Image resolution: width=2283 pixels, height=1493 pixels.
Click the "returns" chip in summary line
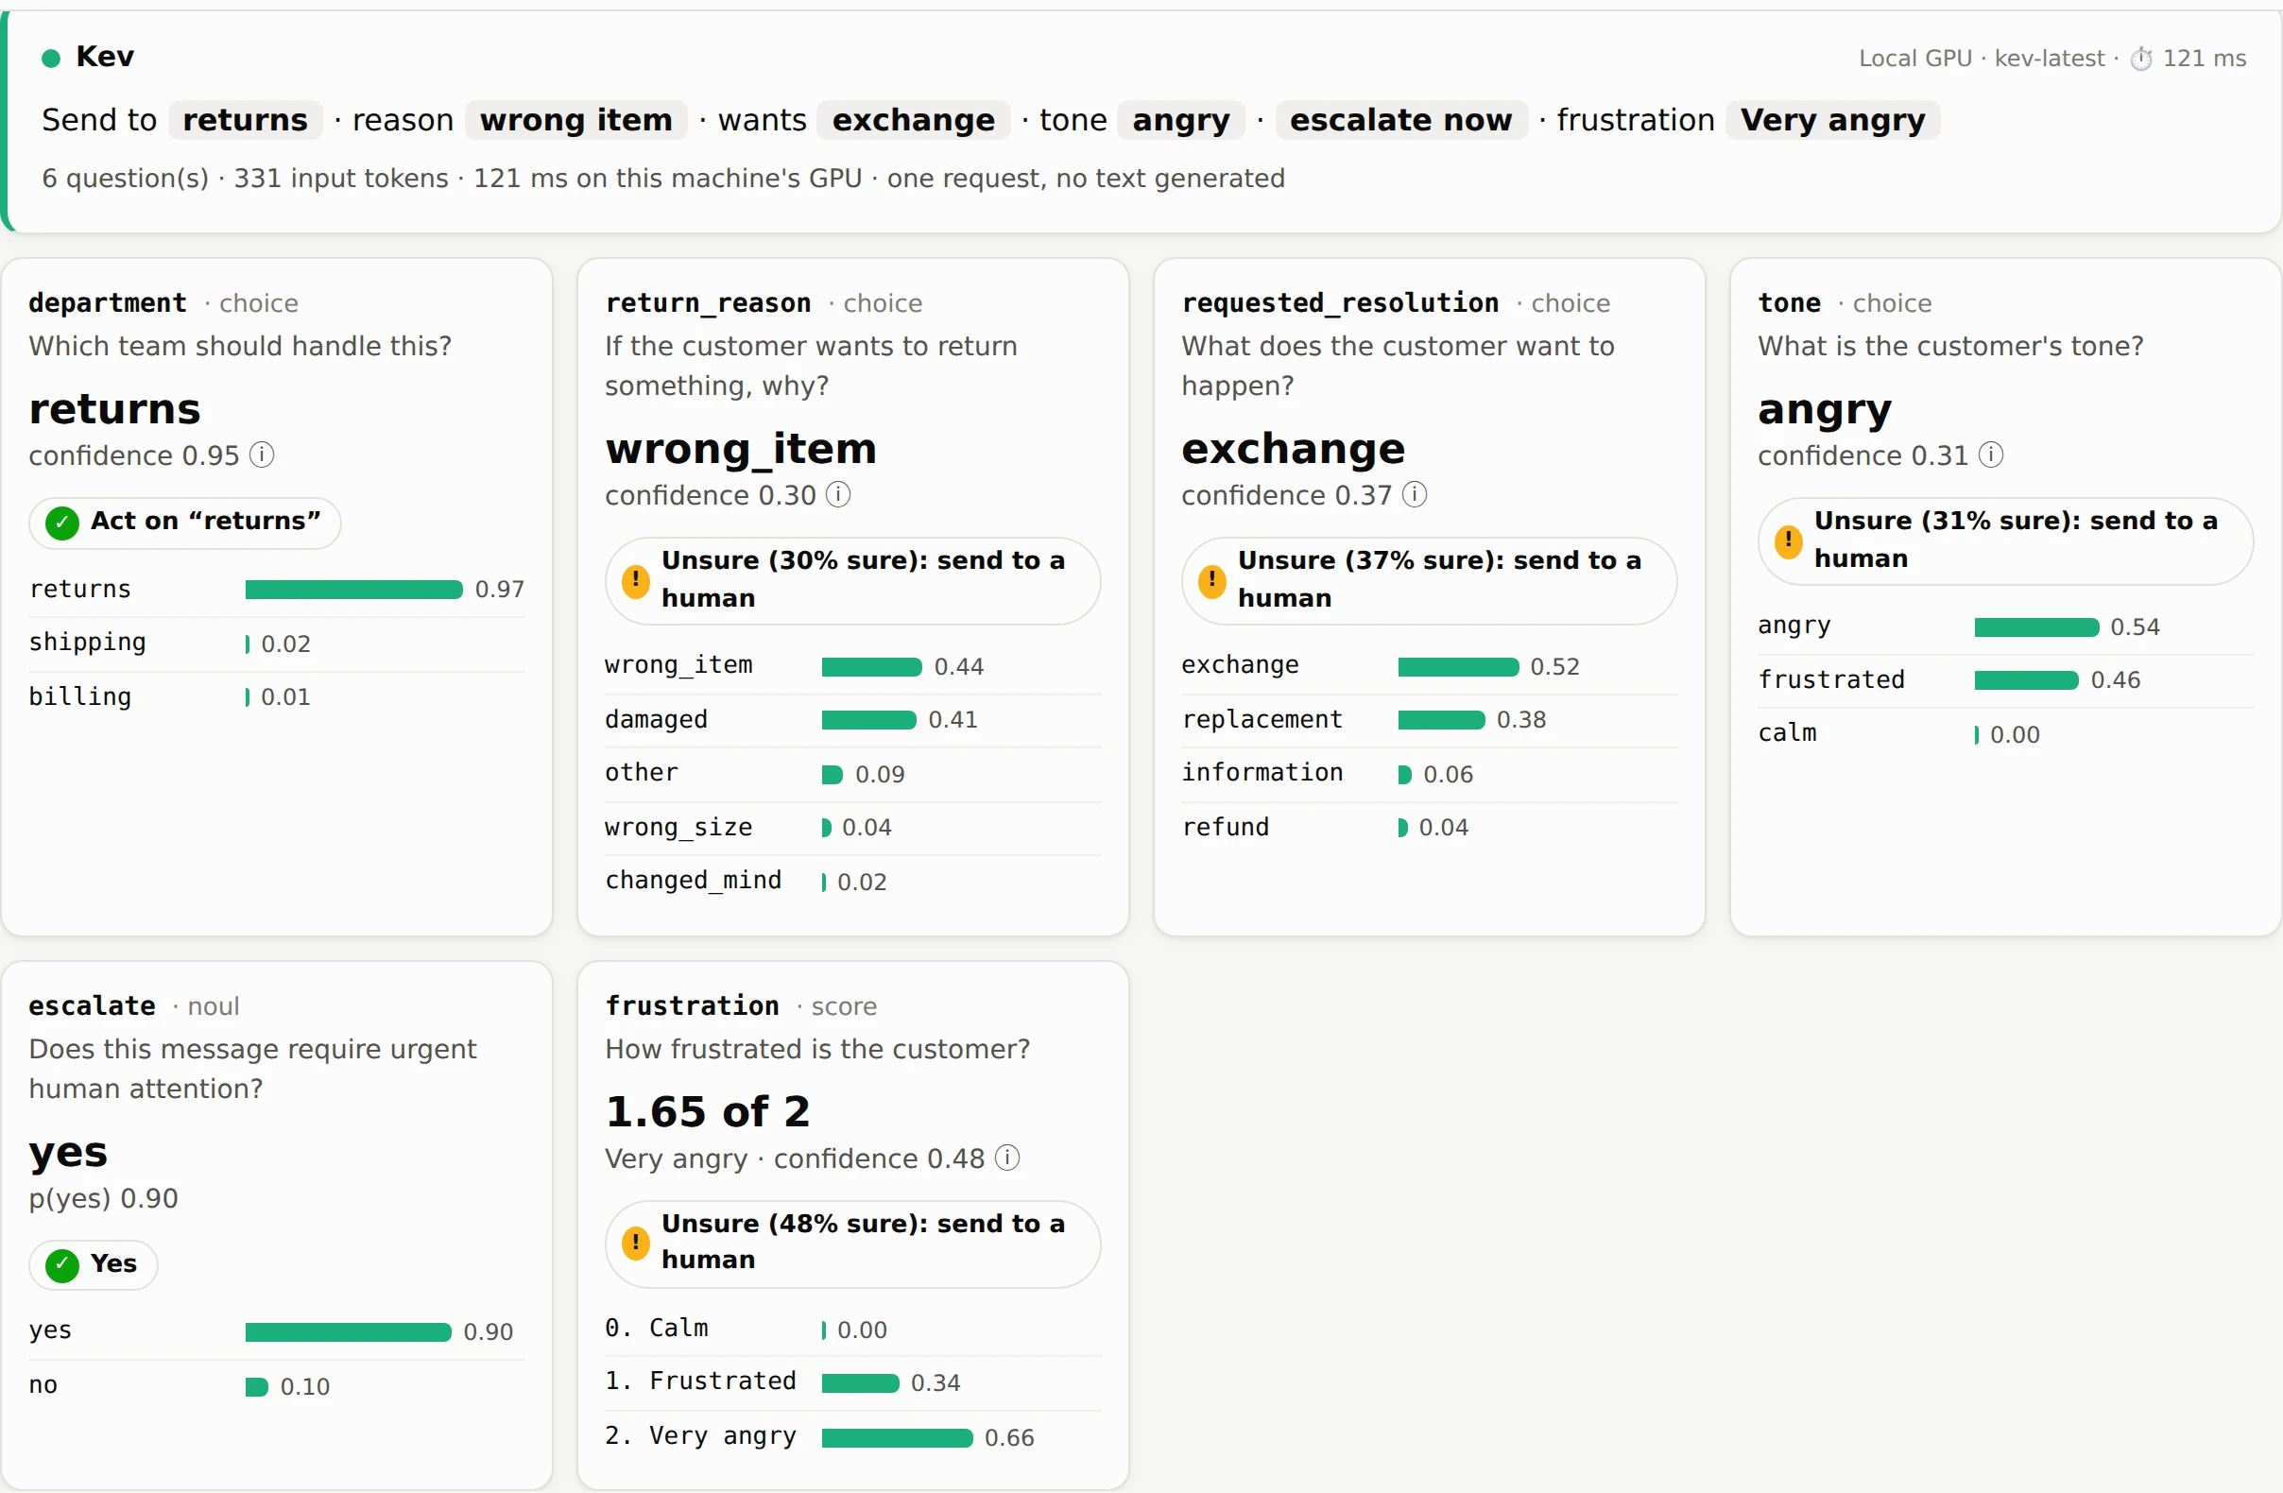[x=245, y=120]
